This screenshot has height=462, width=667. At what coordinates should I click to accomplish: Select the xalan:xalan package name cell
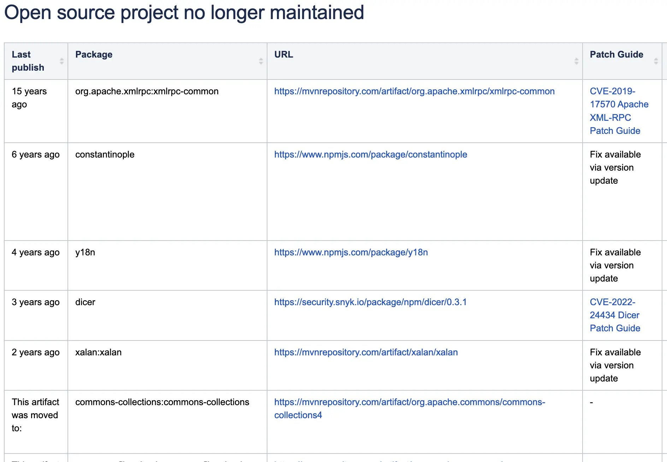(167, 365)
